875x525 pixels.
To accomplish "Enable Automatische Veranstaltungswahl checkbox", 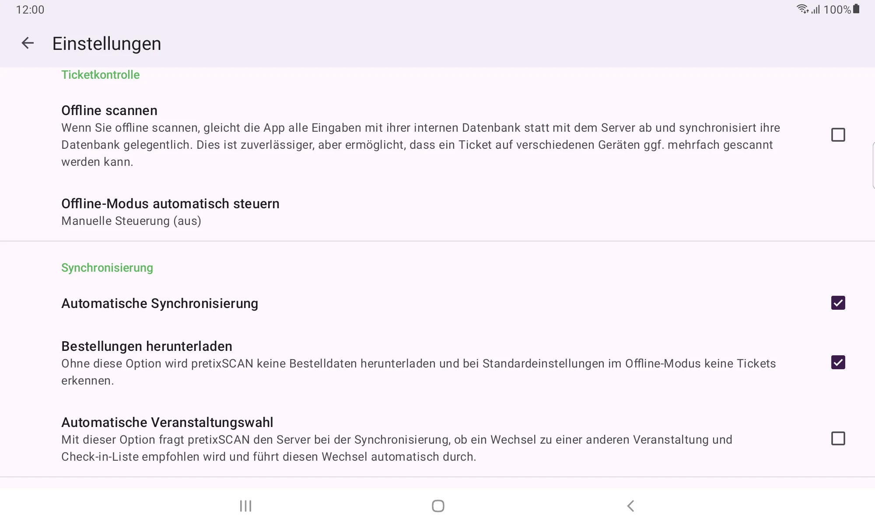I will 838,438.
